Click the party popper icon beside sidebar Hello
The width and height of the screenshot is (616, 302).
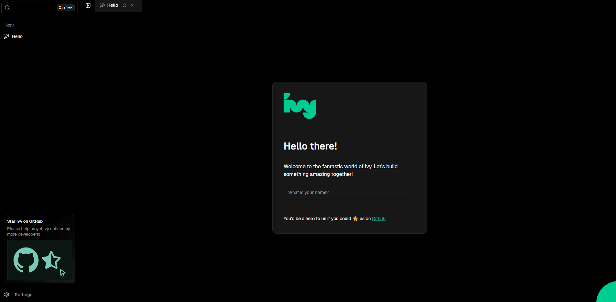[x=6, y=36]
